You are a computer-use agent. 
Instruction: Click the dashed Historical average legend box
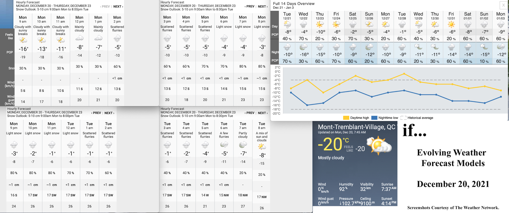coord(403,118)
